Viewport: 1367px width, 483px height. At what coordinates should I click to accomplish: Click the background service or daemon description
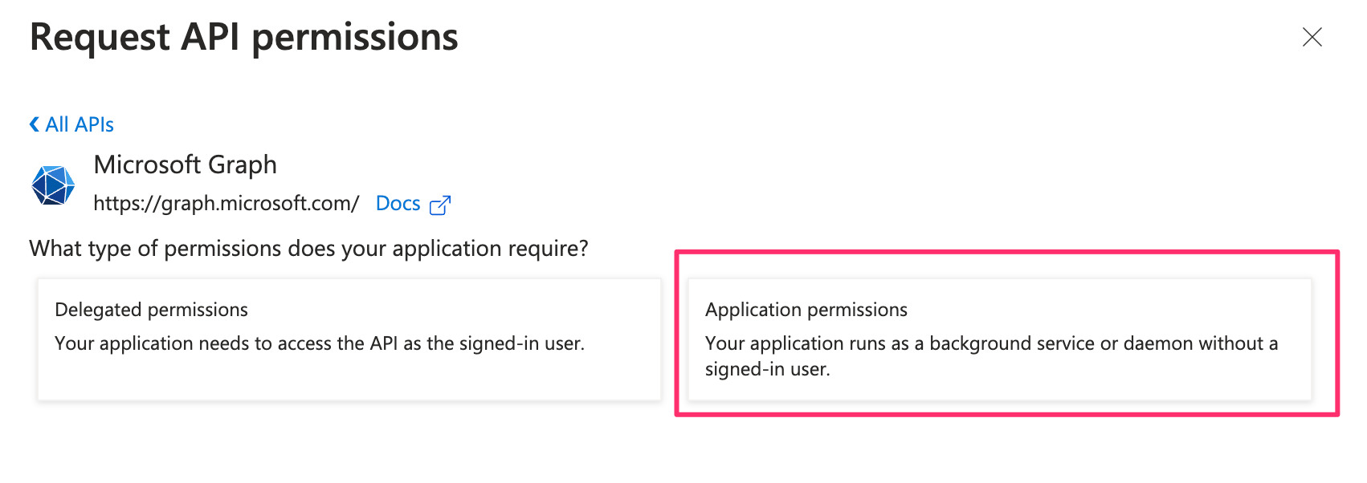990,343
